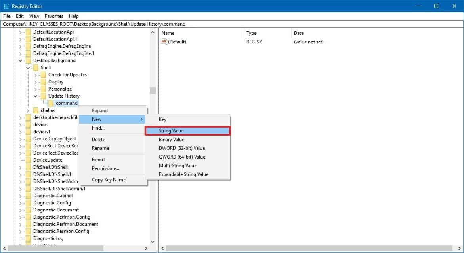Click the Registry Editor app icon in title bar

[6, 6]
